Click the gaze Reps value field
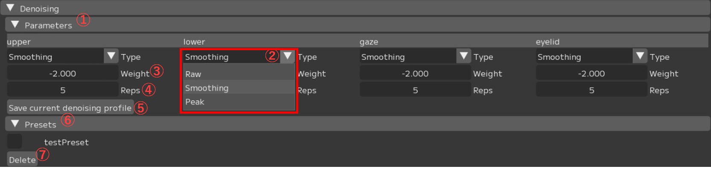711x172 pixels. click(x=415, y=90)
